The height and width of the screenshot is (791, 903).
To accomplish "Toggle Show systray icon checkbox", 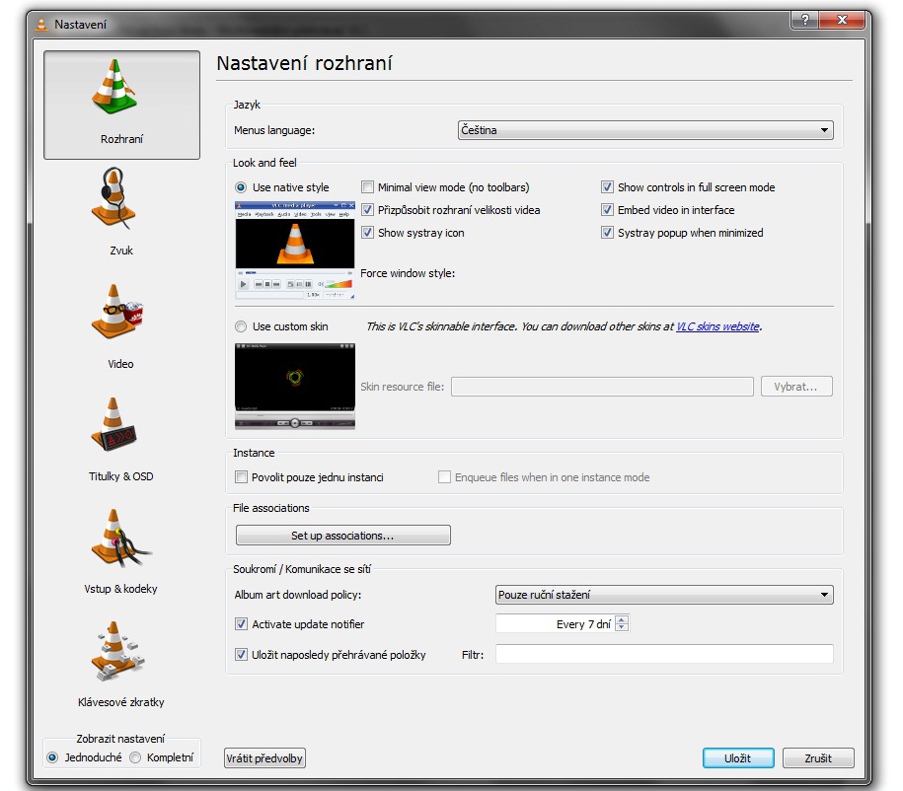I will (x=367, y=233).
